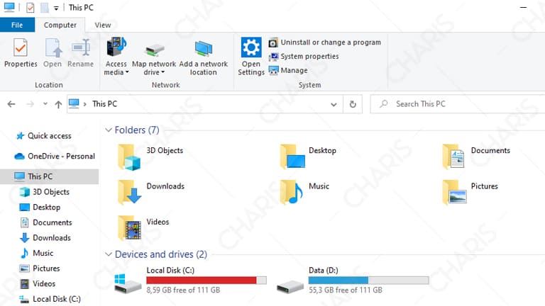The height and width of the screenshot is (306, 545).
Task: Select the Pictures folder icon
Action: click(x=454, y=193)
